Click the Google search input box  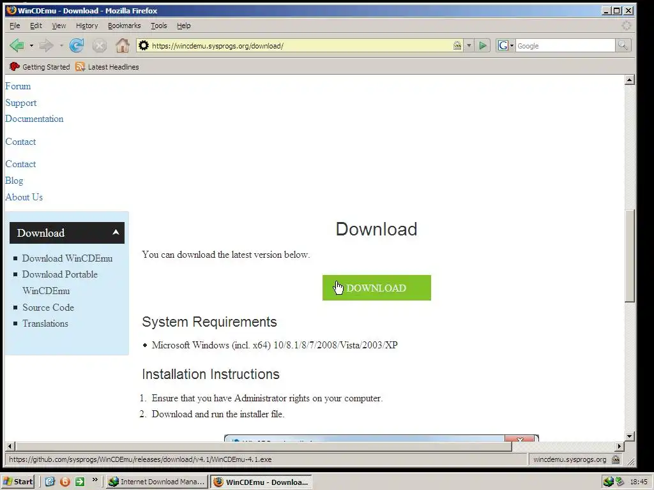(565, 45)
